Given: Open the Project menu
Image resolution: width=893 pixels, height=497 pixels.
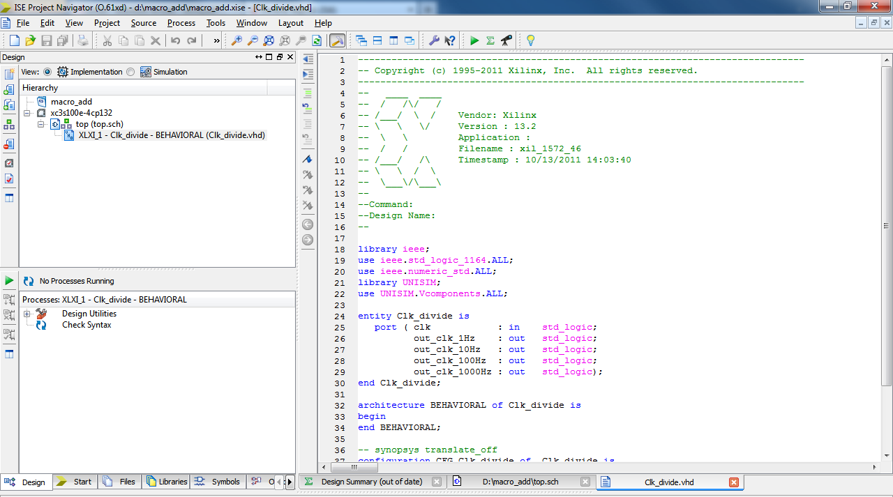Looking at the screenshot, I should click(x=107, y=23).
